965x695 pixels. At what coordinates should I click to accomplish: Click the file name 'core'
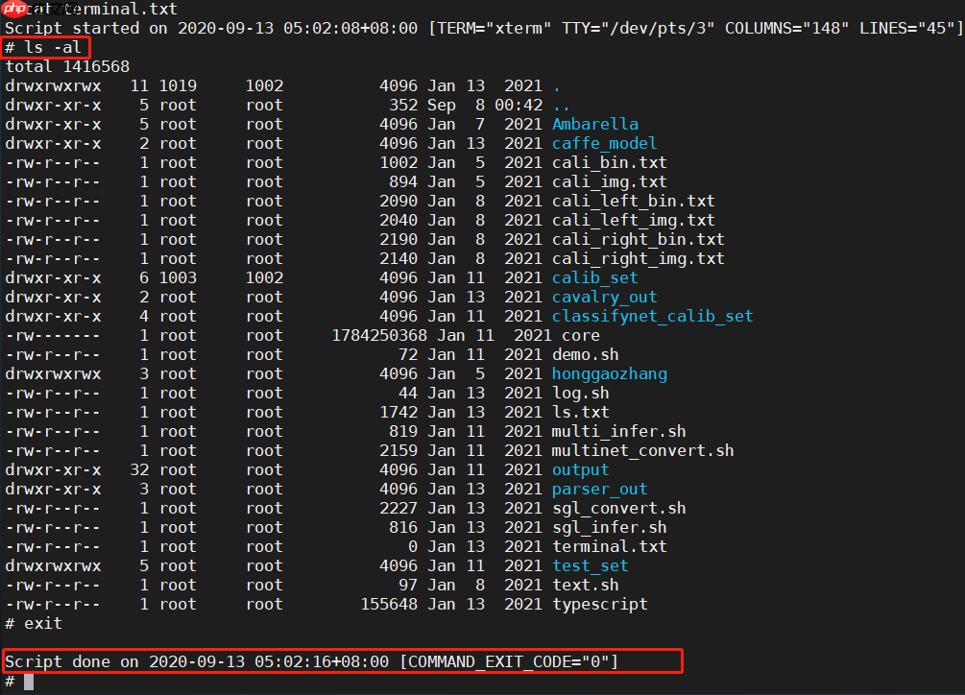pyautogui.click(x=581, y=336)
